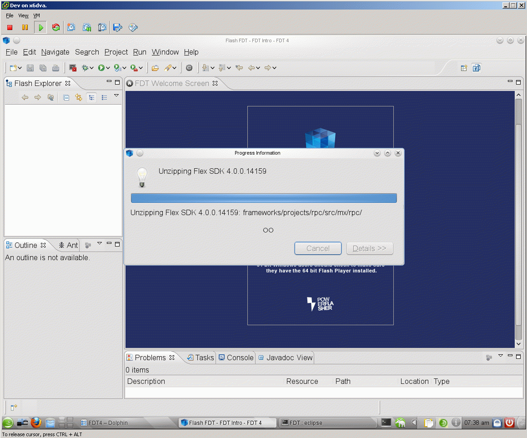Toggle Link with Editor in Flash Explorer
Image resolution: width=527 pixels, height=438 pixels.
click(79, 97)
